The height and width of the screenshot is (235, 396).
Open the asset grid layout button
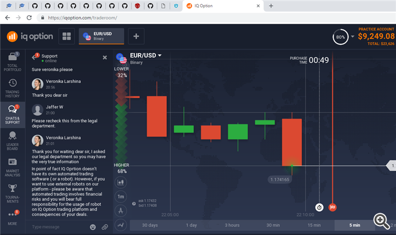[x=67, y=36]
